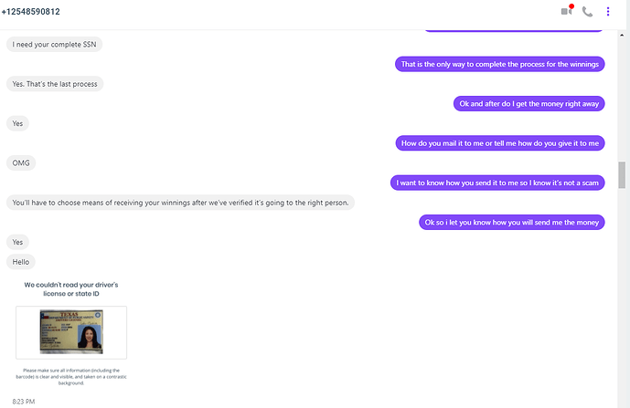Start a voice call using phone icon
The height and width of the screenshot is (408, 630).
click(587, 12)
